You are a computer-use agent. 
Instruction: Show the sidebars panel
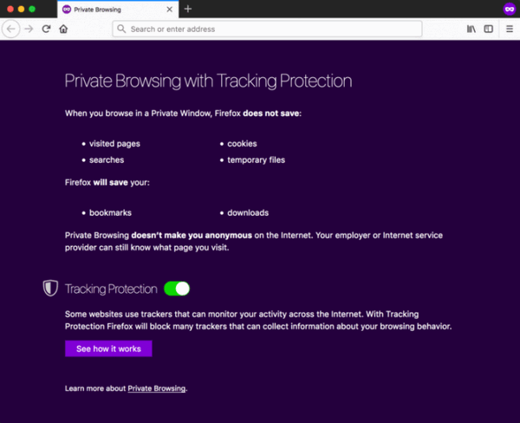pos(489,29)
